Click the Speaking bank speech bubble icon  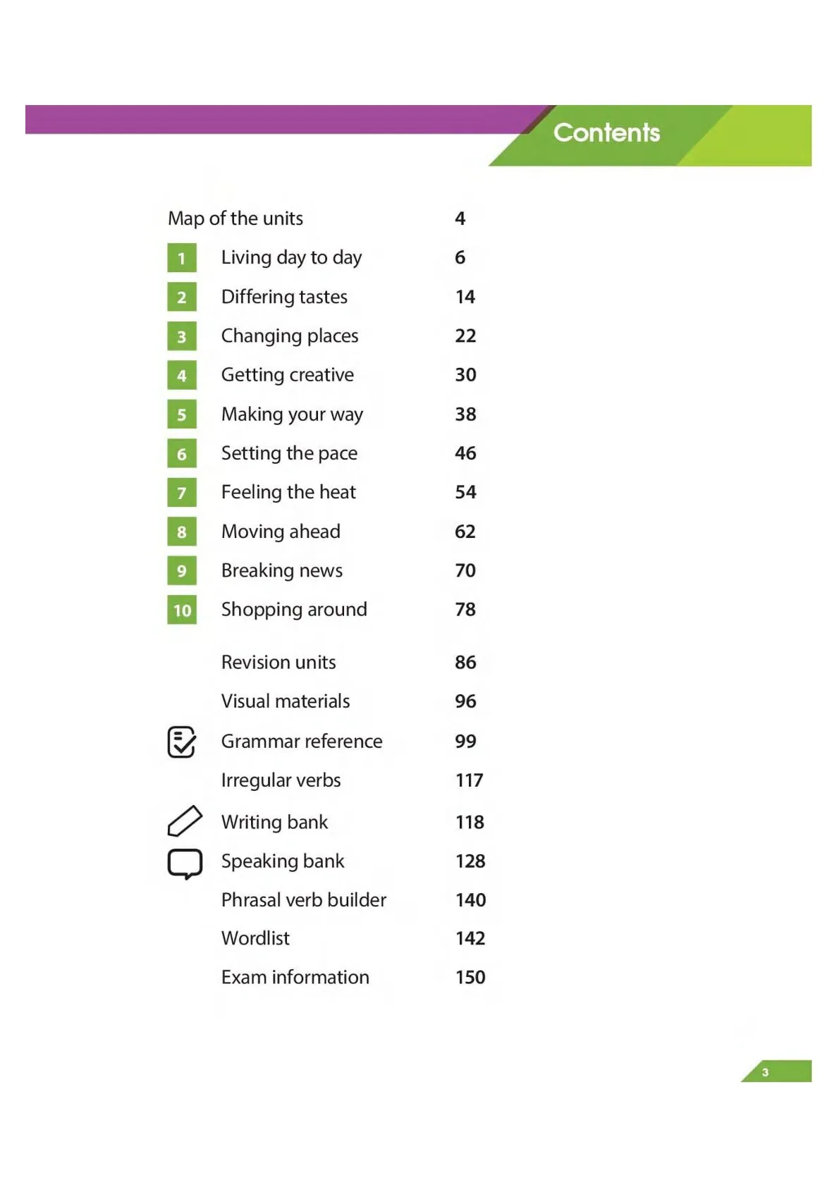click(x=185, y=863)
